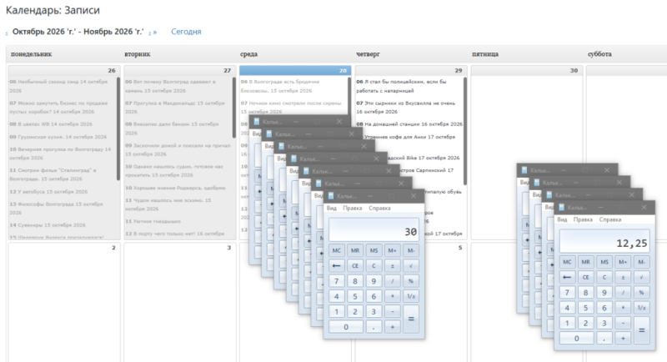Viewport: 667px width, 362px height.
Task: Open Правка menu in calculator showing 12,25
Action: [x=583, y=219]
